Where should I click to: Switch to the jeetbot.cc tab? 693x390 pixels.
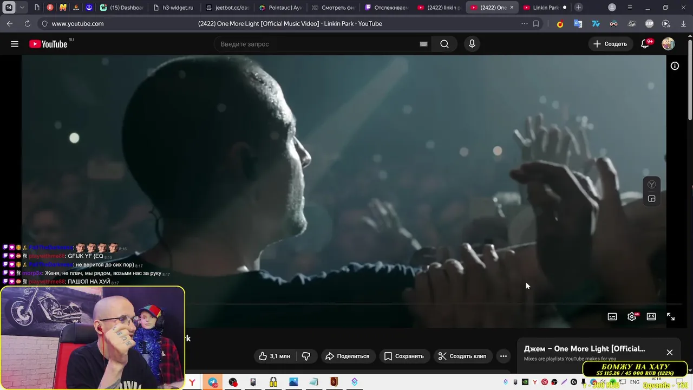[x=228, y=8]
